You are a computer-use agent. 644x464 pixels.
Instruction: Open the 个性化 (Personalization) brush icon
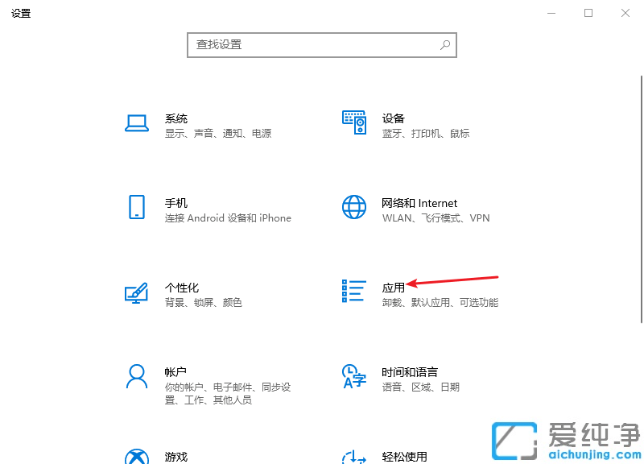[137, 292]
